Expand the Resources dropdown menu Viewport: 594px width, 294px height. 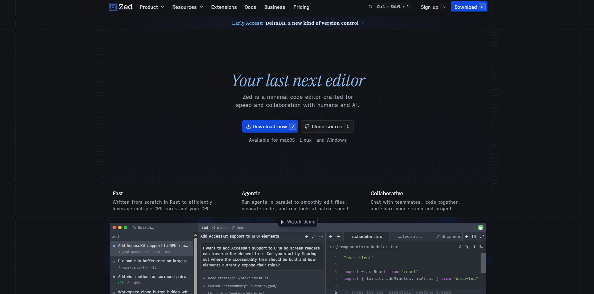pos(188,7)
